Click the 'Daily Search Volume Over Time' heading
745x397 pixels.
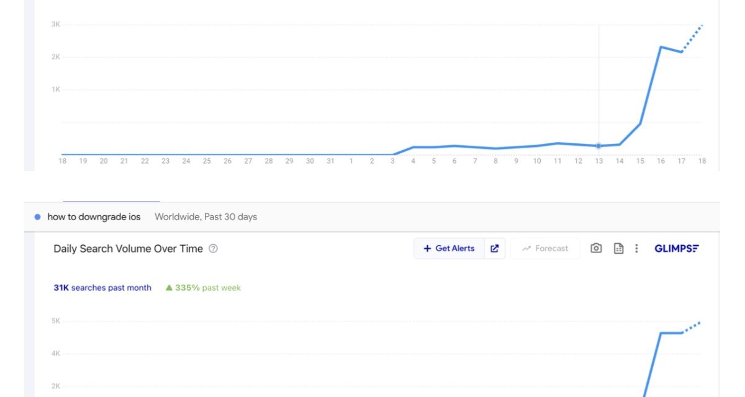click(128, 249)
